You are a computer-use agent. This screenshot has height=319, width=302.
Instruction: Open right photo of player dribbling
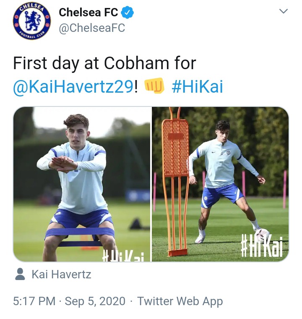(220, 184)
